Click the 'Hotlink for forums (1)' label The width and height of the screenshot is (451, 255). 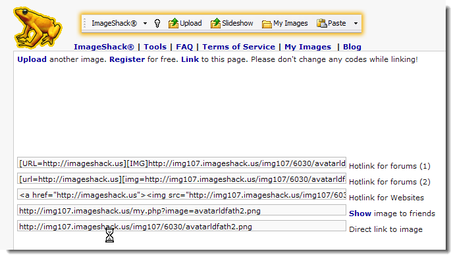[x=390, y=166]
